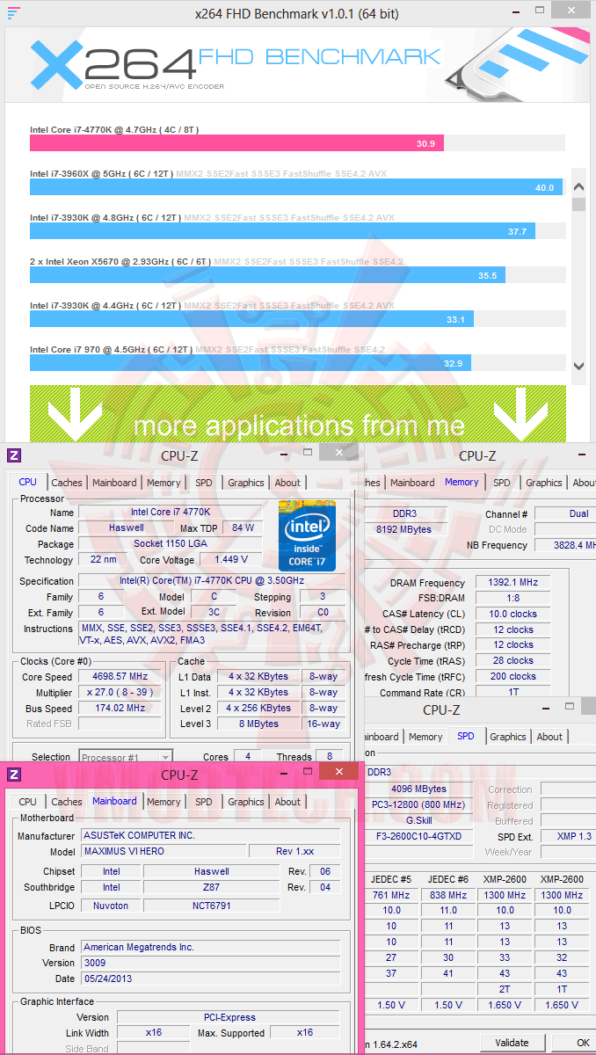Viewport: 596px width, 1055px height.
Task: Select the SPD tab in the bottom-right SPD window
Action: pyautogui.click(x=465, y=736)
